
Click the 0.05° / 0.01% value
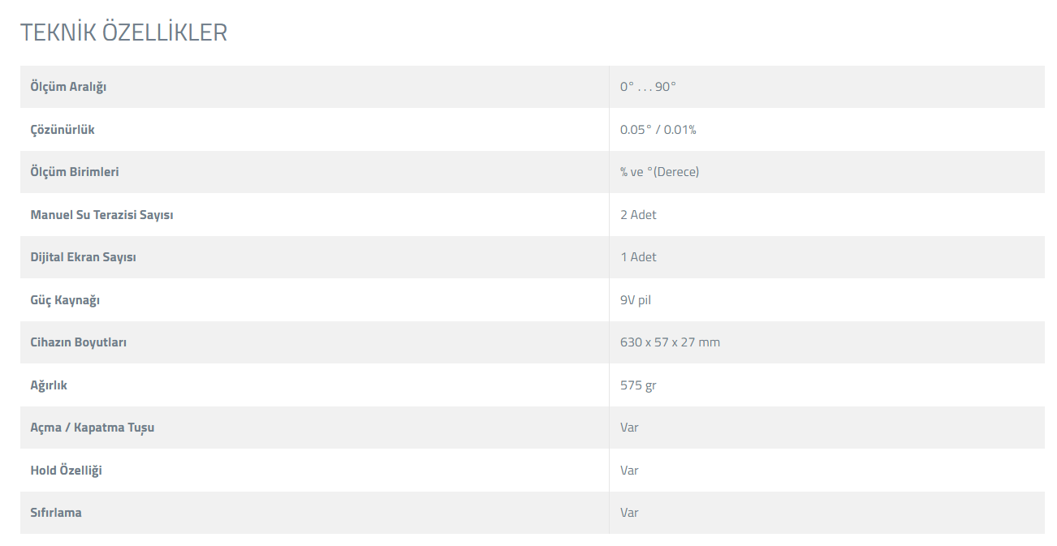(658, 130)
